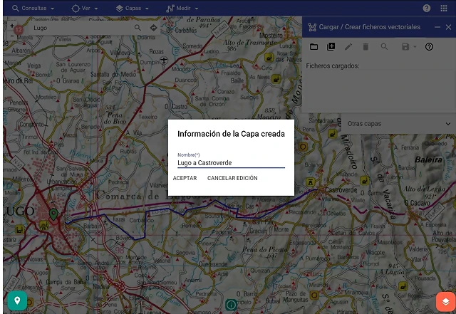
Task: Click the ACEPTAR button
Action: [x=185, y=178]
